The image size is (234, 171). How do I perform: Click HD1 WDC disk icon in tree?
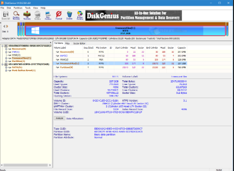click(6, 64)
